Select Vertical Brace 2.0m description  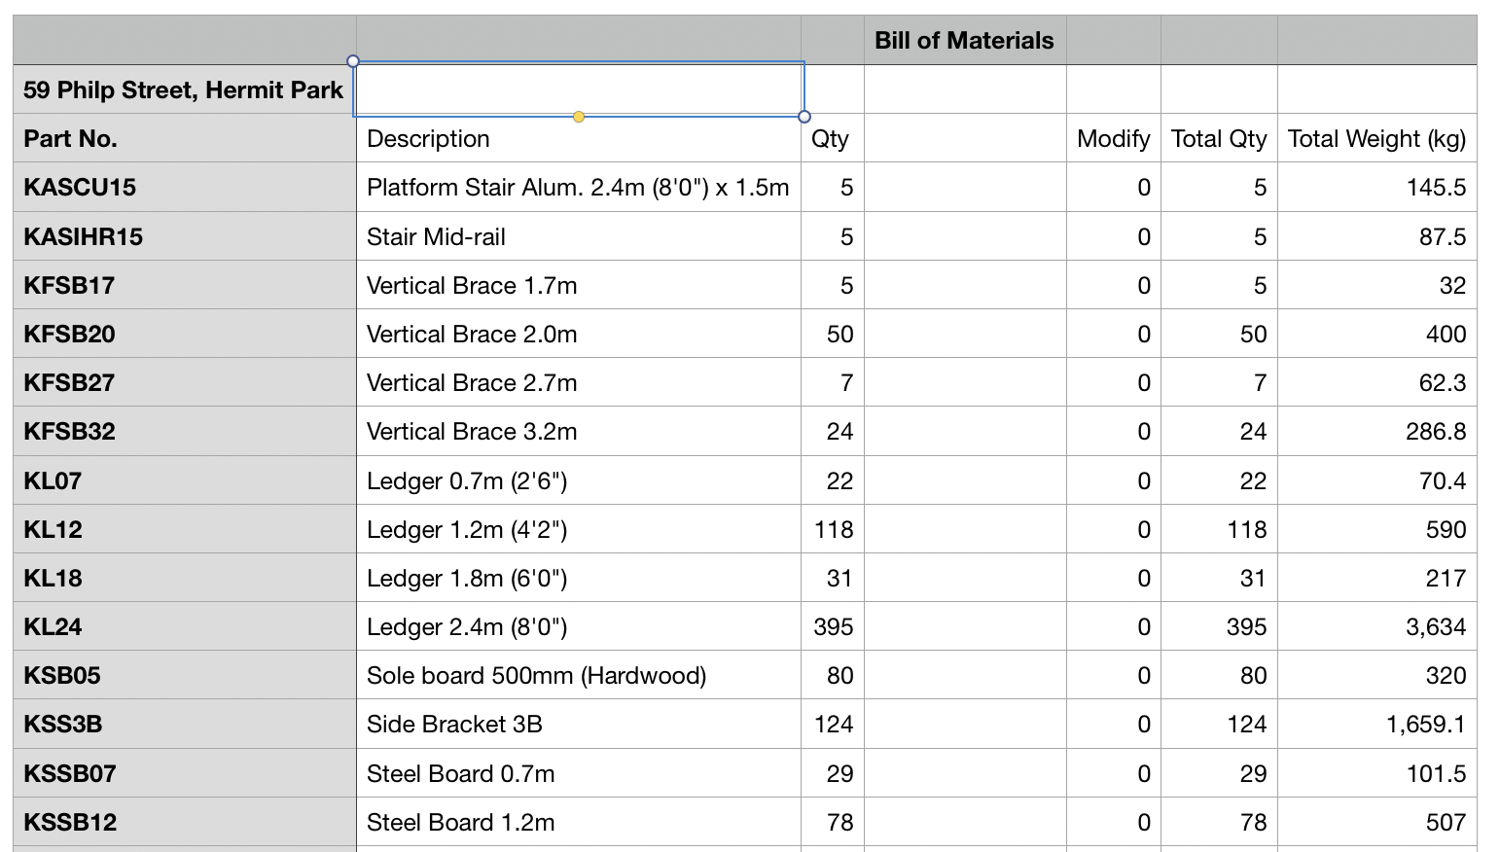tap(579, 334)
